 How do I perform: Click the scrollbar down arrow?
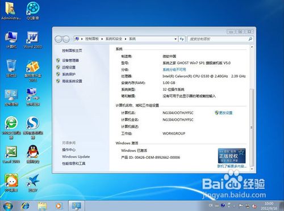[252, 168]
